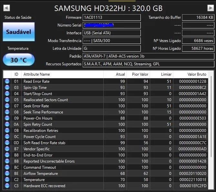Go to previous disk with left arrow
Screen dimensions: 216x192
[x=6, y=8]
